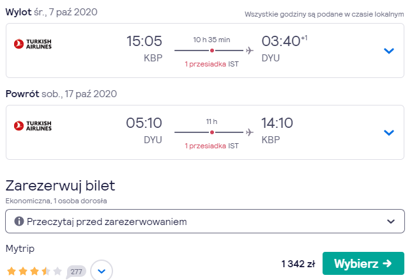Click return flight airplane icon
This screenshot has width=412, height=280.
(x=249, y=132)
